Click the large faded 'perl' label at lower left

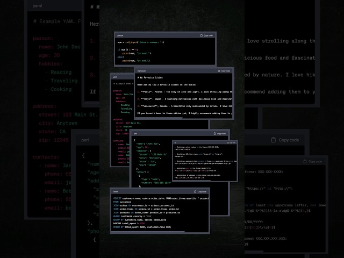[x=85, y=140]
